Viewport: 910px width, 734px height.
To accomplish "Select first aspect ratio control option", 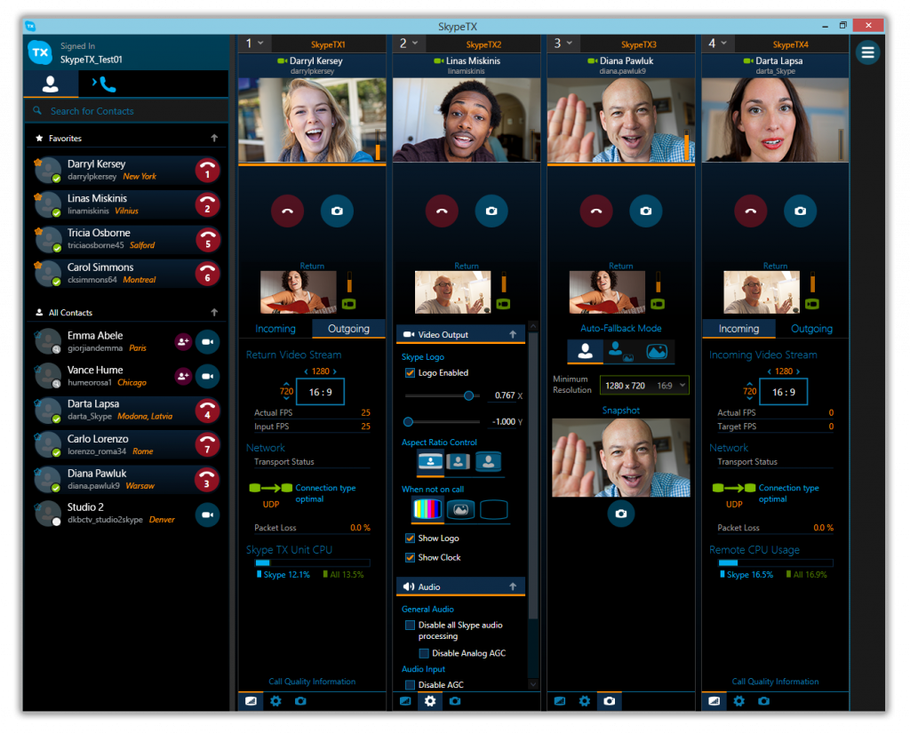I will [430, 461].
